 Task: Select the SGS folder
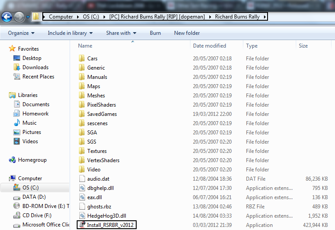[x=92, y=141]
